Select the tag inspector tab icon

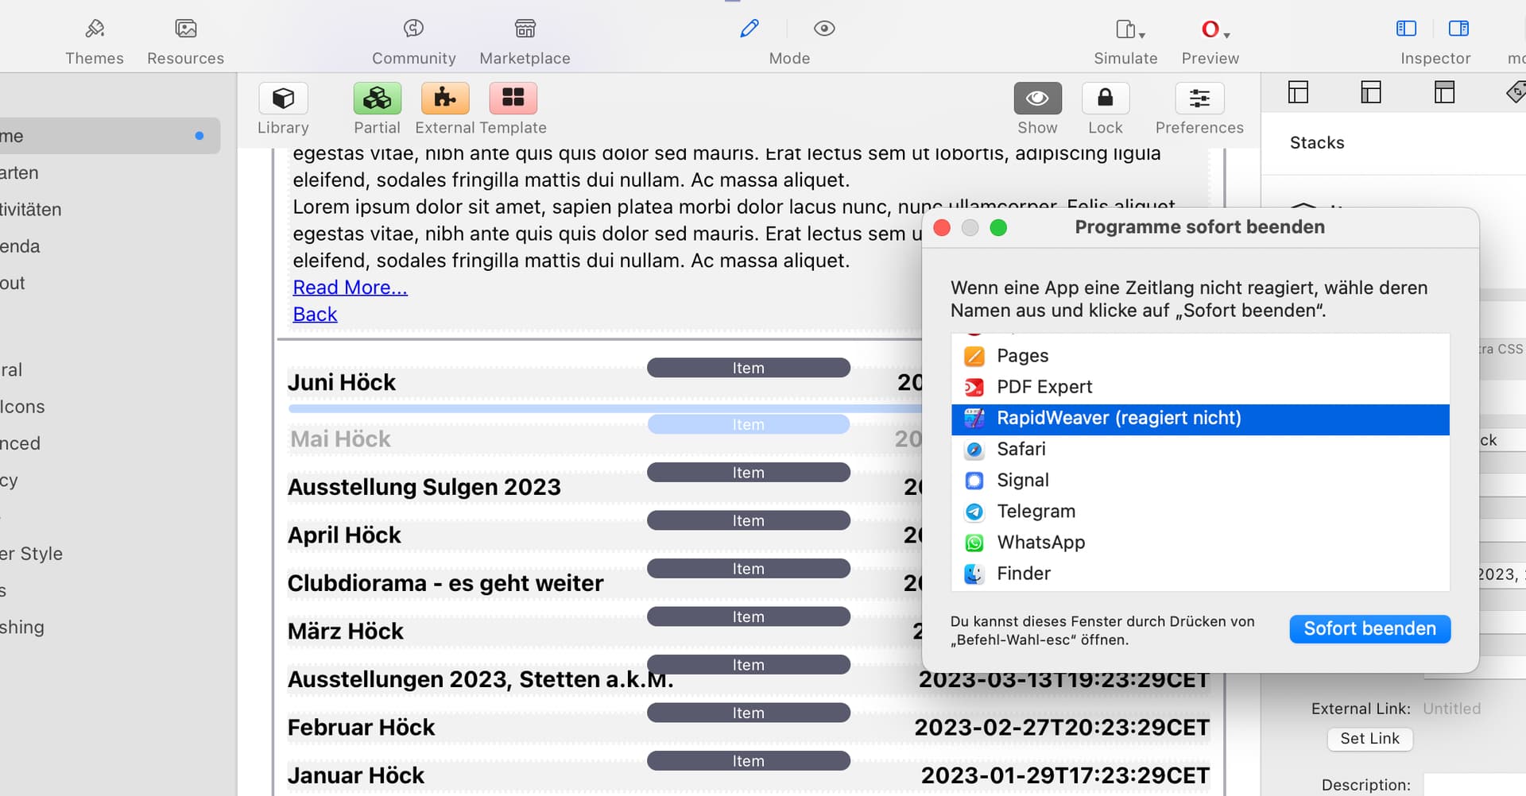pos(1516,92)
